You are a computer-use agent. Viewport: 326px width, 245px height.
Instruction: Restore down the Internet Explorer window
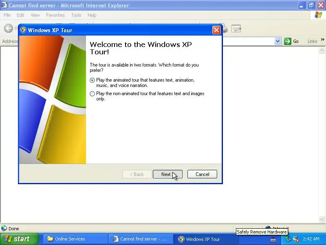click(x=311, y=5)
